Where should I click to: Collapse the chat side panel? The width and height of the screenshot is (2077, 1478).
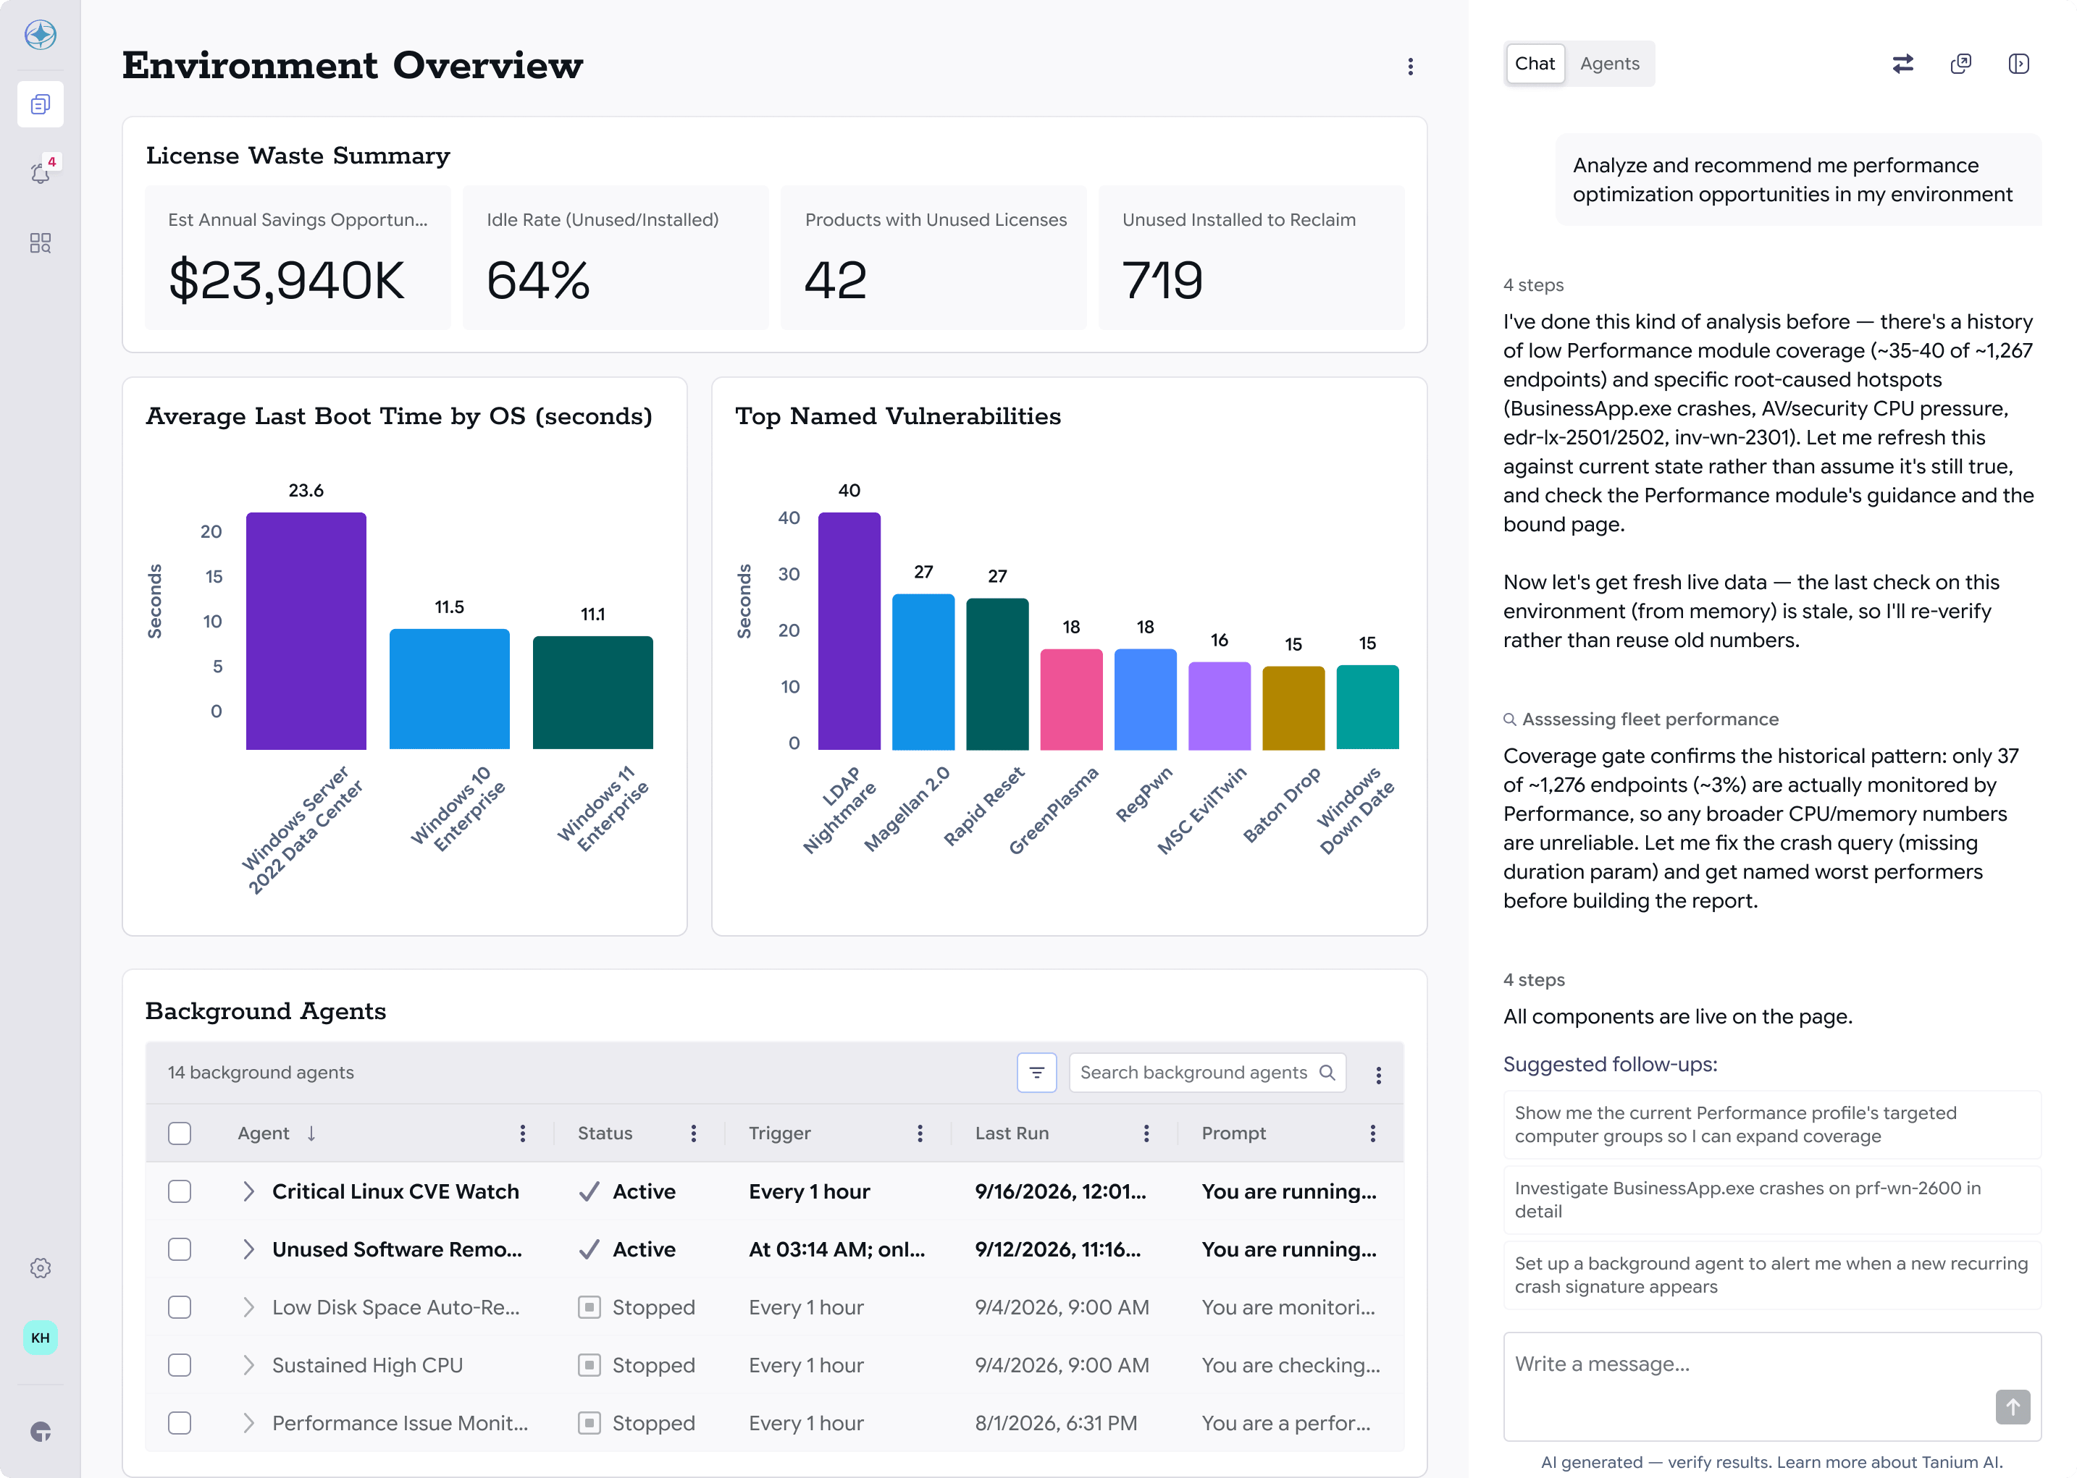coord(2019,64)
